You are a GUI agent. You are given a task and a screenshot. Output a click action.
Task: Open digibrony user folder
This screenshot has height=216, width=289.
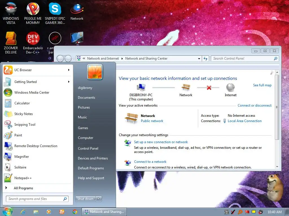[85, 88]
